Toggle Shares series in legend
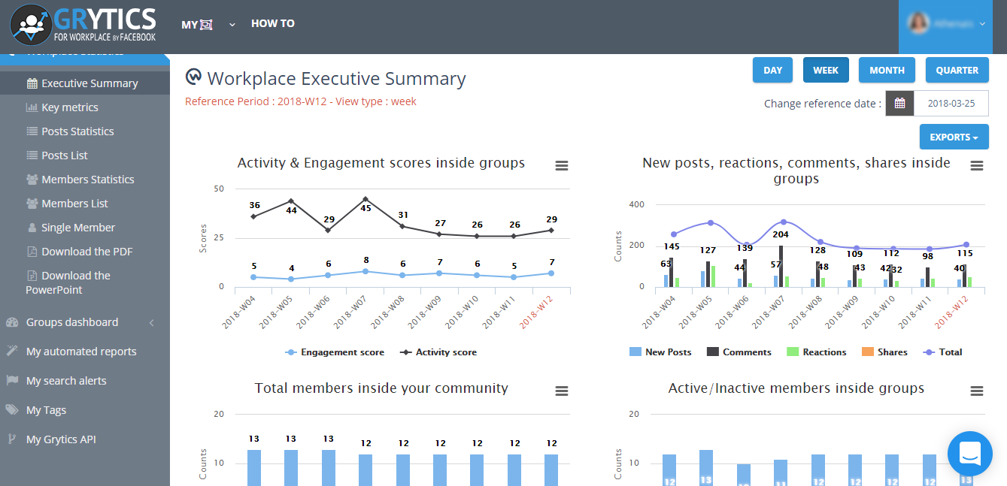1007x486 pixels. (884, 352)
